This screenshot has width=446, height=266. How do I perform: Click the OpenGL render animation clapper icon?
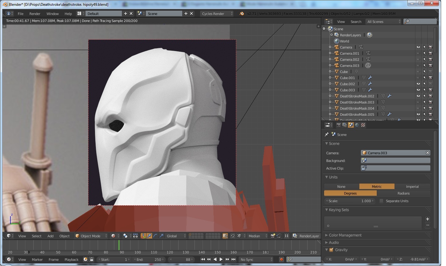point(279,236)
